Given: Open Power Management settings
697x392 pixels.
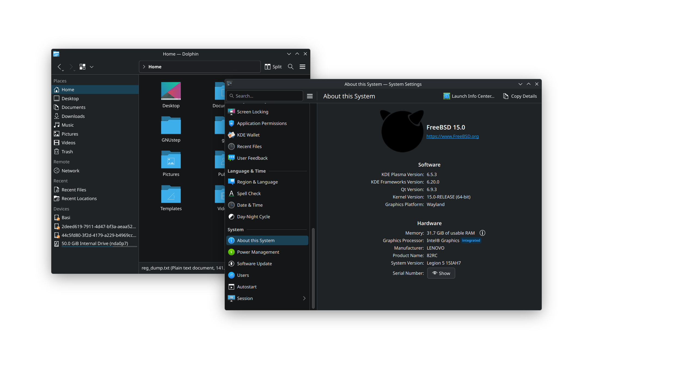Looking at the screenshot, I should (258, 252).
